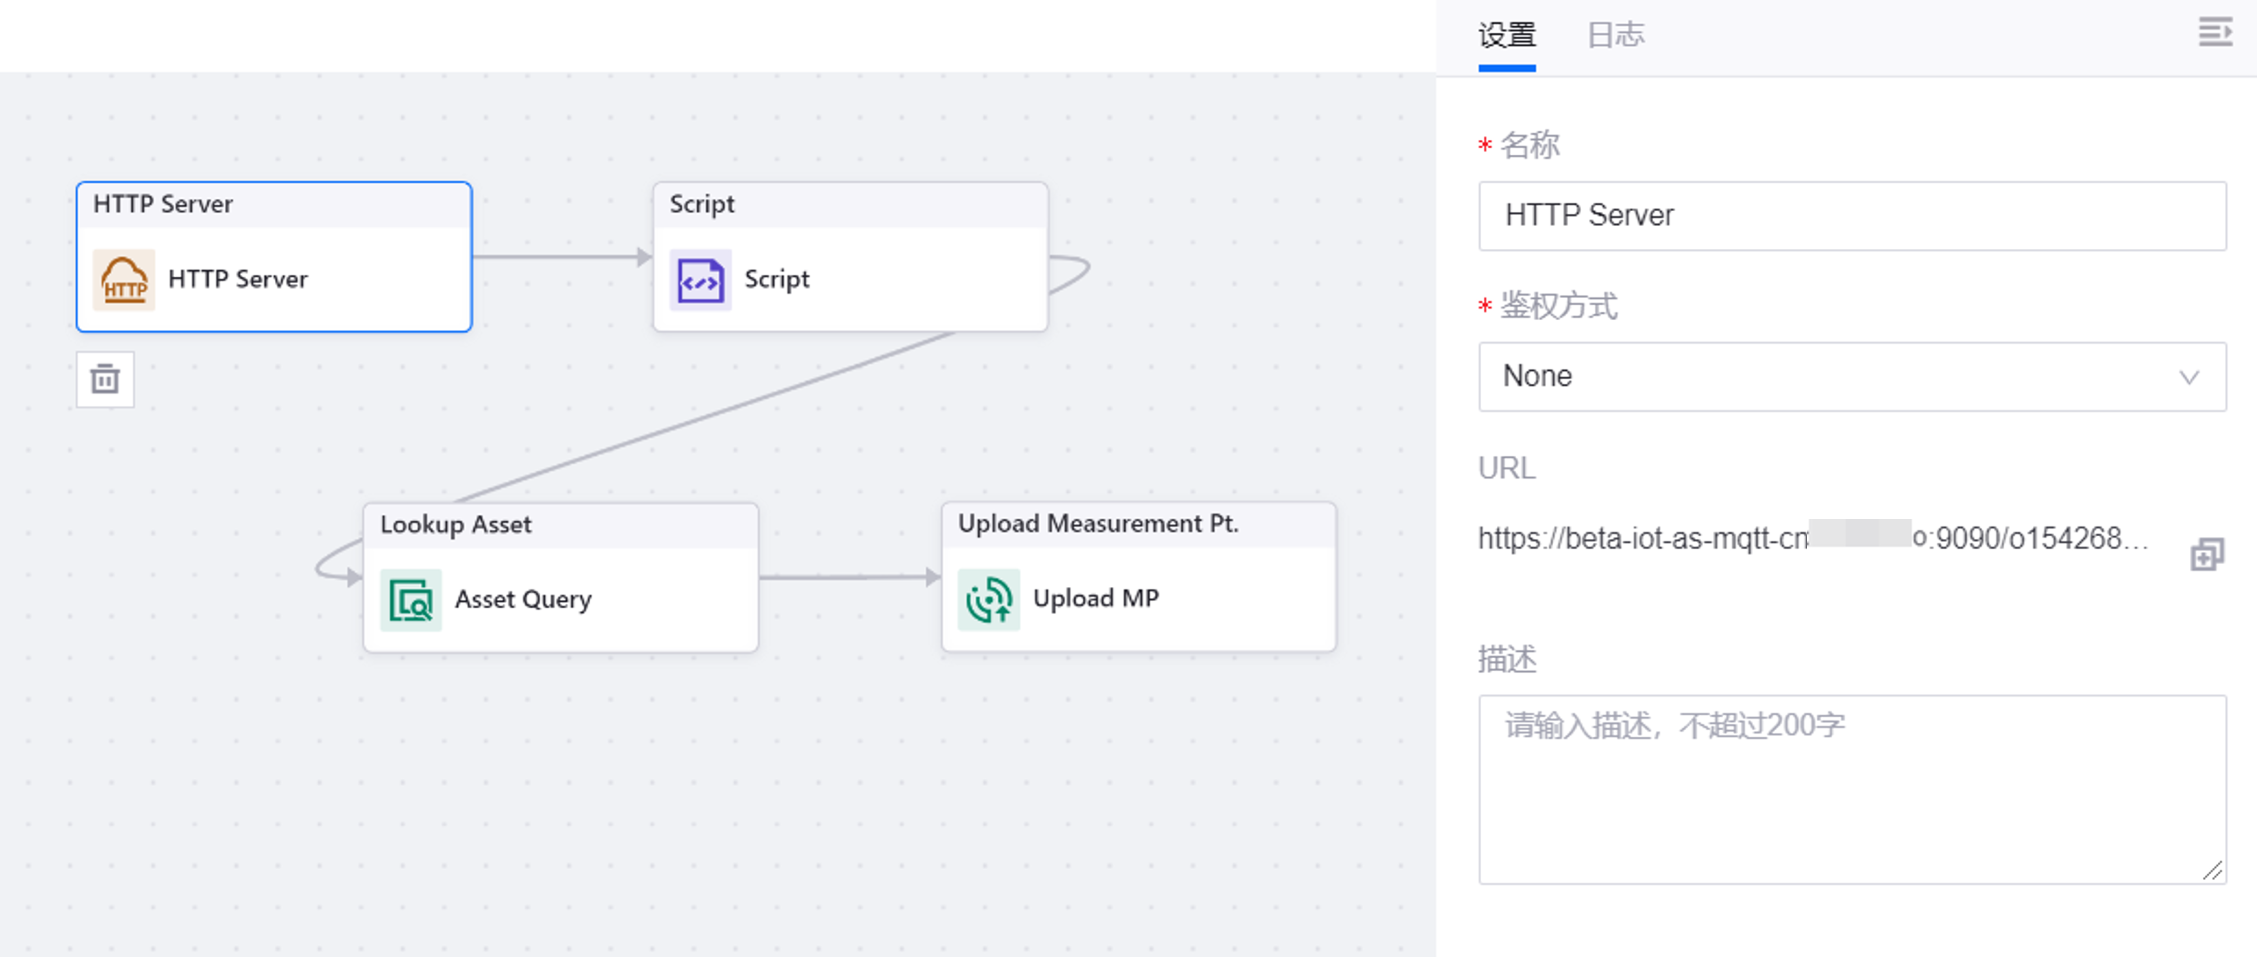Select the 设置 tab
Image resolution: width=2257 pixels, height=957 pixels.
point(1506,35)
